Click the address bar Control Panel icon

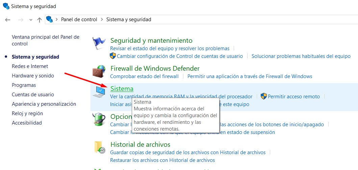pyautogui.click(x=50, y=20)
